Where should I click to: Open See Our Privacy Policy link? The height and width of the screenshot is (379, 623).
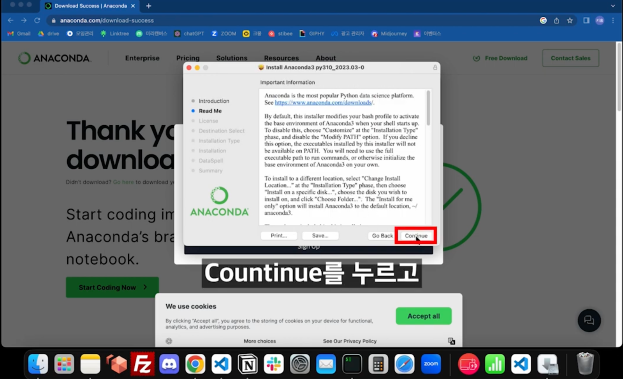[x=350, y=341]
